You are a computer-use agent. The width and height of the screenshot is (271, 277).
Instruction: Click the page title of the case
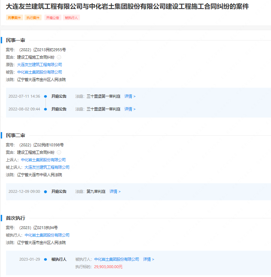[128, 6]
